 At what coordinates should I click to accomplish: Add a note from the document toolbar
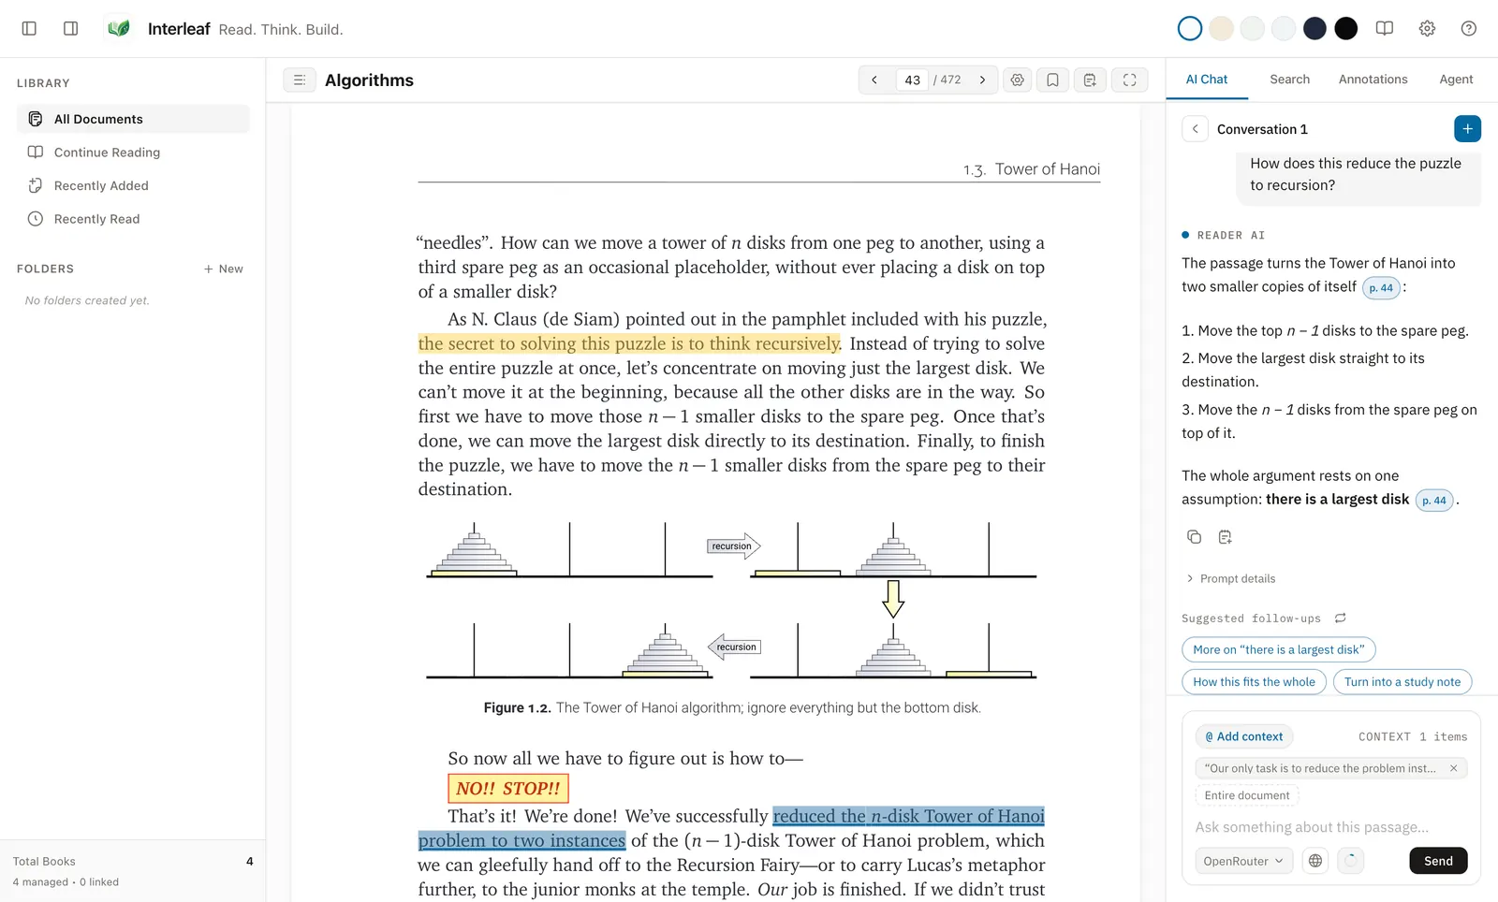(x=1090, y=80)
